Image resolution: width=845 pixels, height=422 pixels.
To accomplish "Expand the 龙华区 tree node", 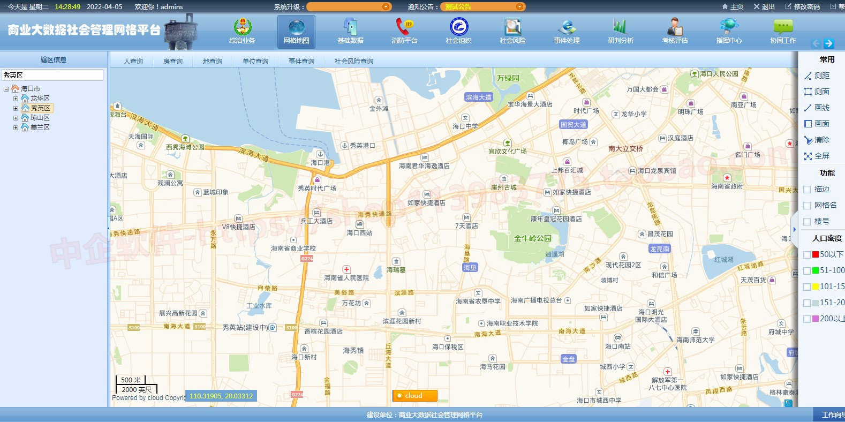I will tap(16, 99).
